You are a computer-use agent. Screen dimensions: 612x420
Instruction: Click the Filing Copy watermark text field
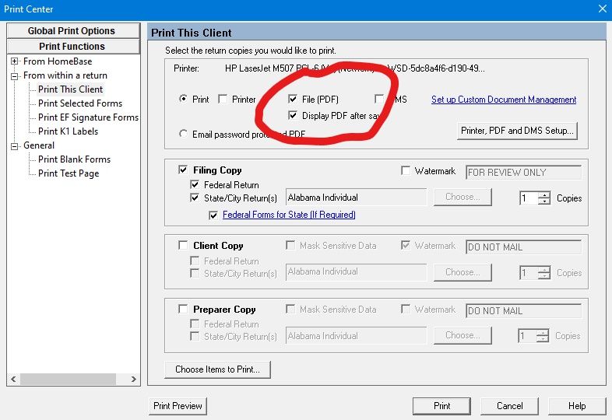522,172
